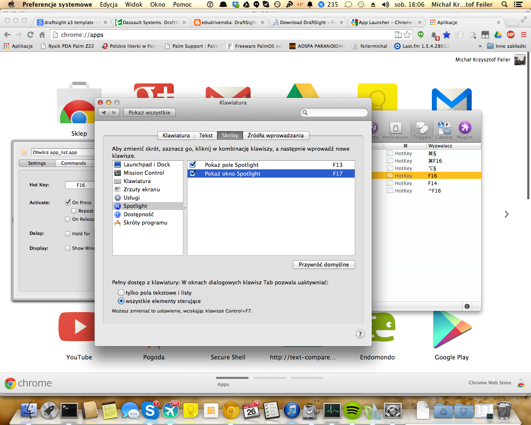Screen dimensions: 531x425
Task: Select Skróty programu category
Action: click(x=148, y=222)
